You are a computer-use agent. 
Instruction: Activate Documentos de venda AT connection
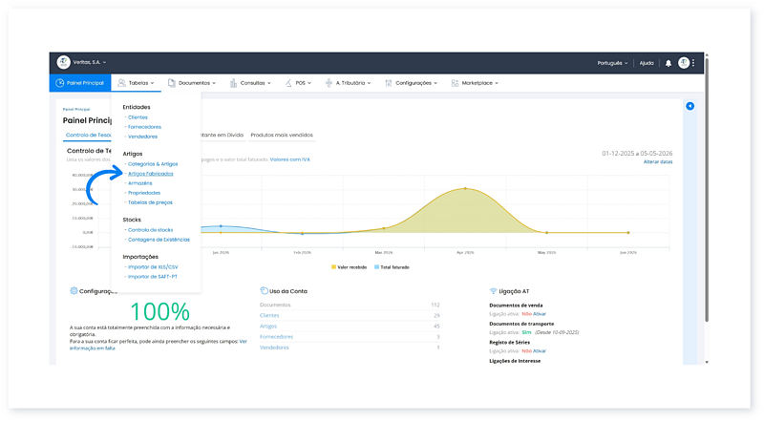point(540,314)
